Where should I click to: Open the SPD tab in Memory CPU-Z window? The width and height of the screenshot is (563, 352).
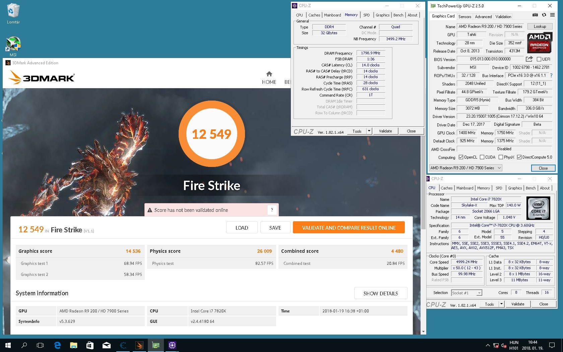click(x=367, y=15)
